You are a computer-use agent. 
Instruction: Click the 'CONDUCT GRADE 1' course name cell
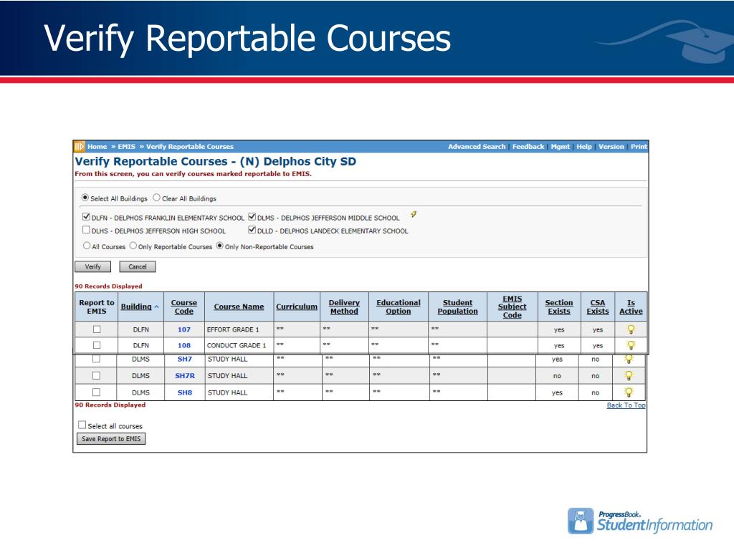239,345
